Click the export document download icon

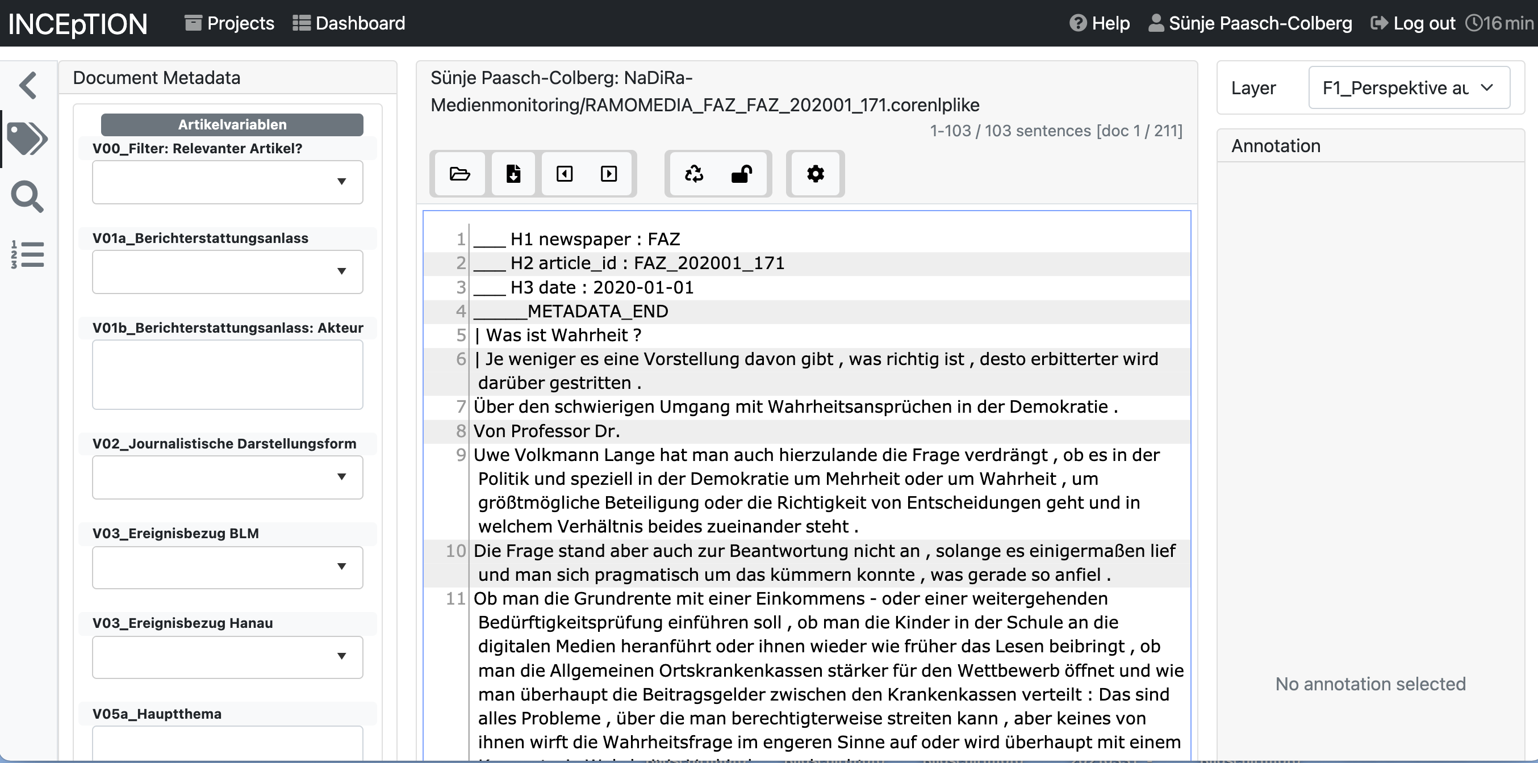[513, 174]
